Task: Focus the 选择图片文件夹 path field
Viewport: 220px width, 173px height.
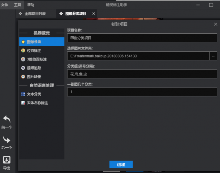Action: (138, 56)
